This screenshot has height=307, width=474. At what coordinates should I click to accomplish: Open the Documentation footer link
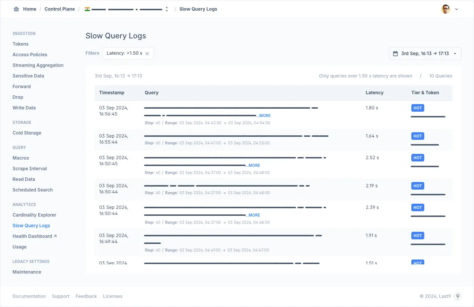click(x=29, y=296)
